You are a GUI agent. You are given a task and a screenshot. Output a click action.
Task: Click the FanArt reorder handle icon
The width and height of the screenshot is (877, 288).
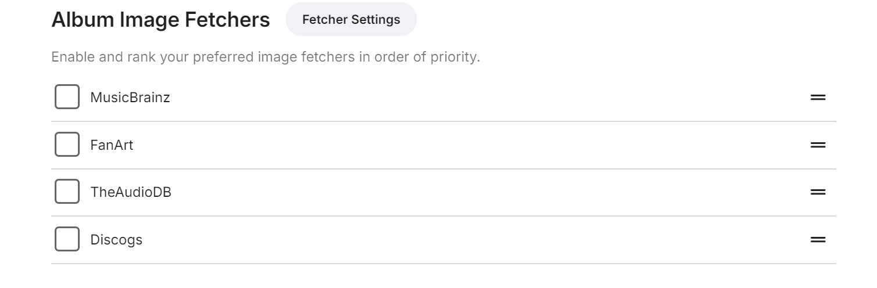[818, 145]
